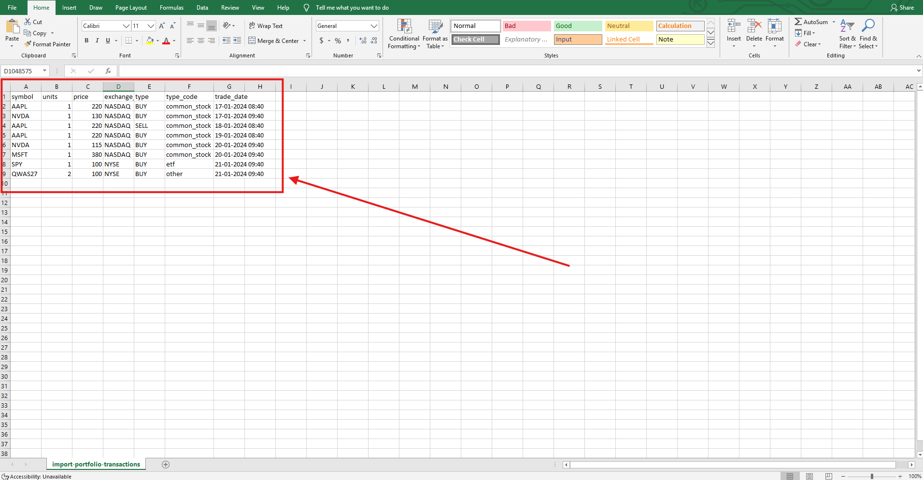The image size is (923, 480).
Task: Open the File menu
Action: coord(13,8)
